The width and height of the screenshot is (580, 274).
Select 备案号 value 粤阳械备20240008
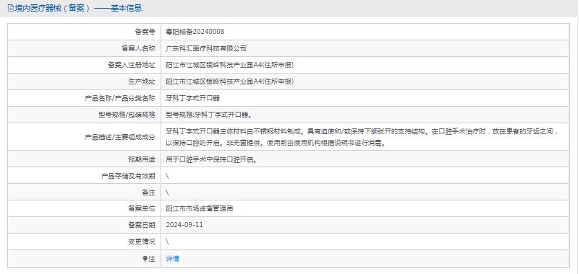click(x=195, y=32)
